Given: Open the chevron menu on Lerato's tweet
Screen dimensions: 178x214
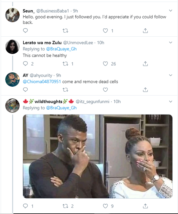Looking at the screenshot, I should click(x=170, y=43).
